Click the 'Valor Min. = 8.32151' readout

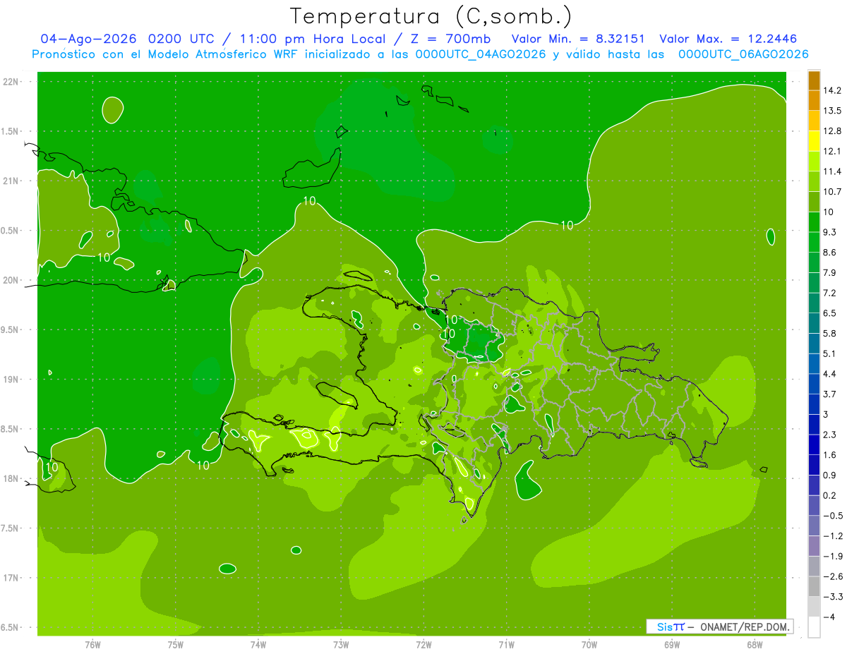(578, 39)
